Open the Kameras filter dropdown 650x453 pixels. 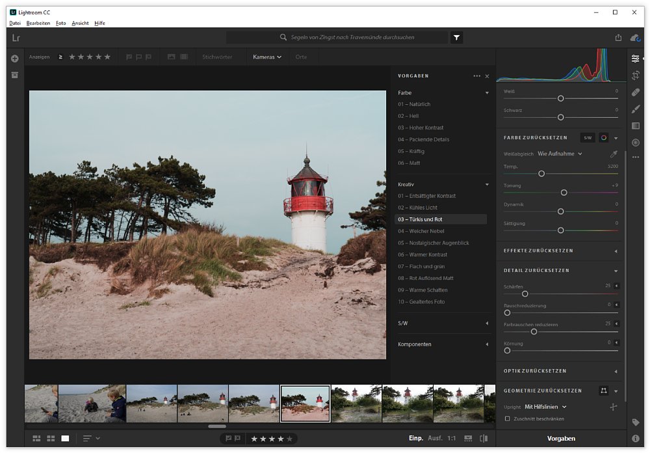(267, 57)
